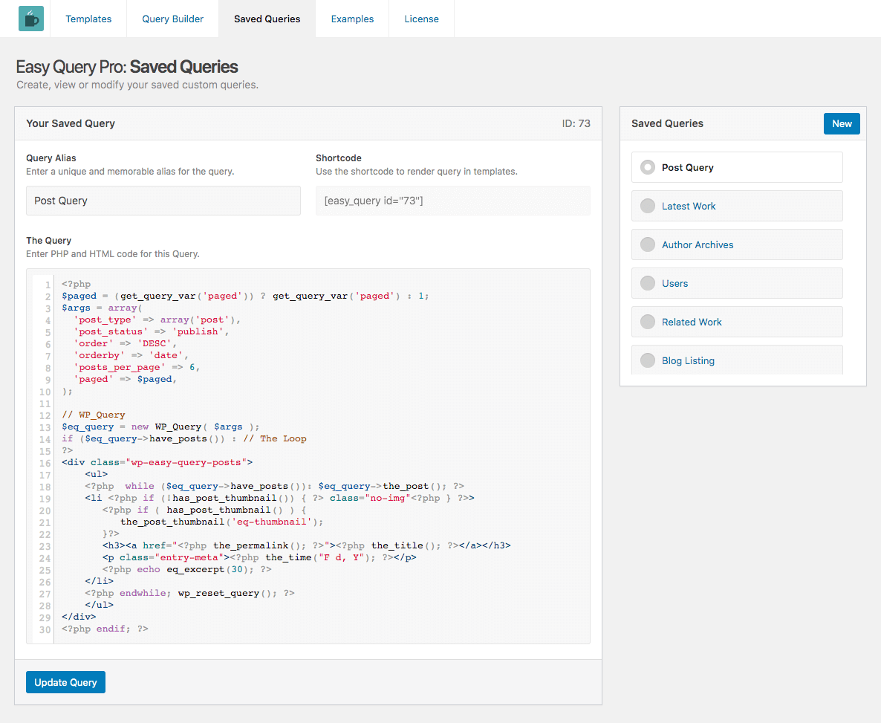The image size is (881, 723).
Task: Click the 'ID: 73' label
Action: point(576,123)
